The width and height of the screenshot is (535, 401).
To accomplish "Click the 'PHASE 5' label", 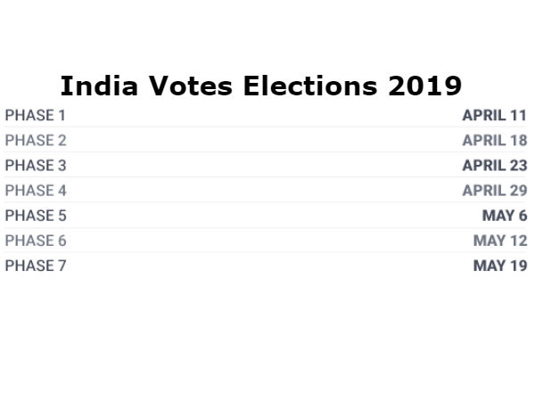I will (x=36, y=215).
